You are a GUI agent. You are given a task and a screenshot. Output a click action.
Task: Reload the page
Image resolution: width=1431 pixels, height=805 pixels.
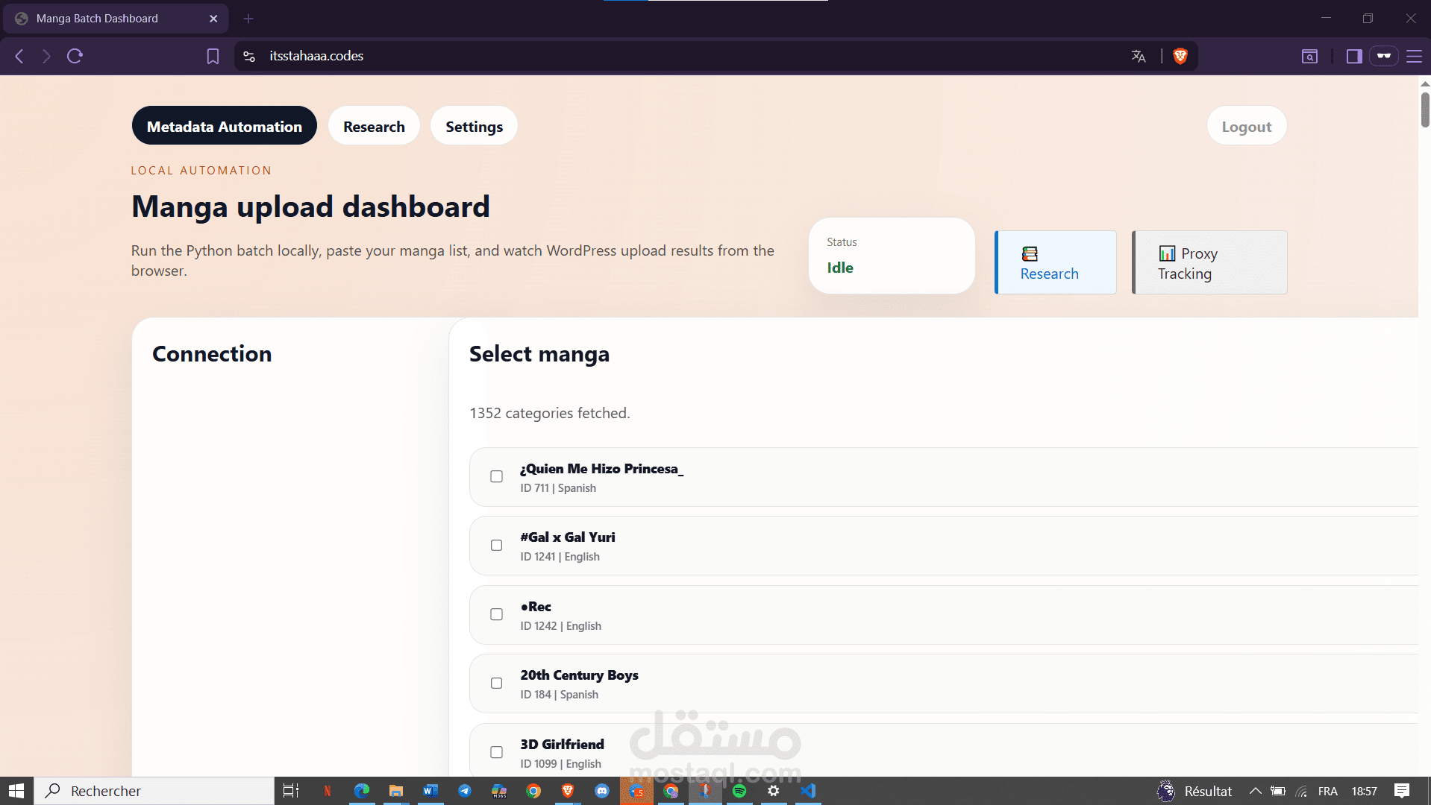(75, 56)
